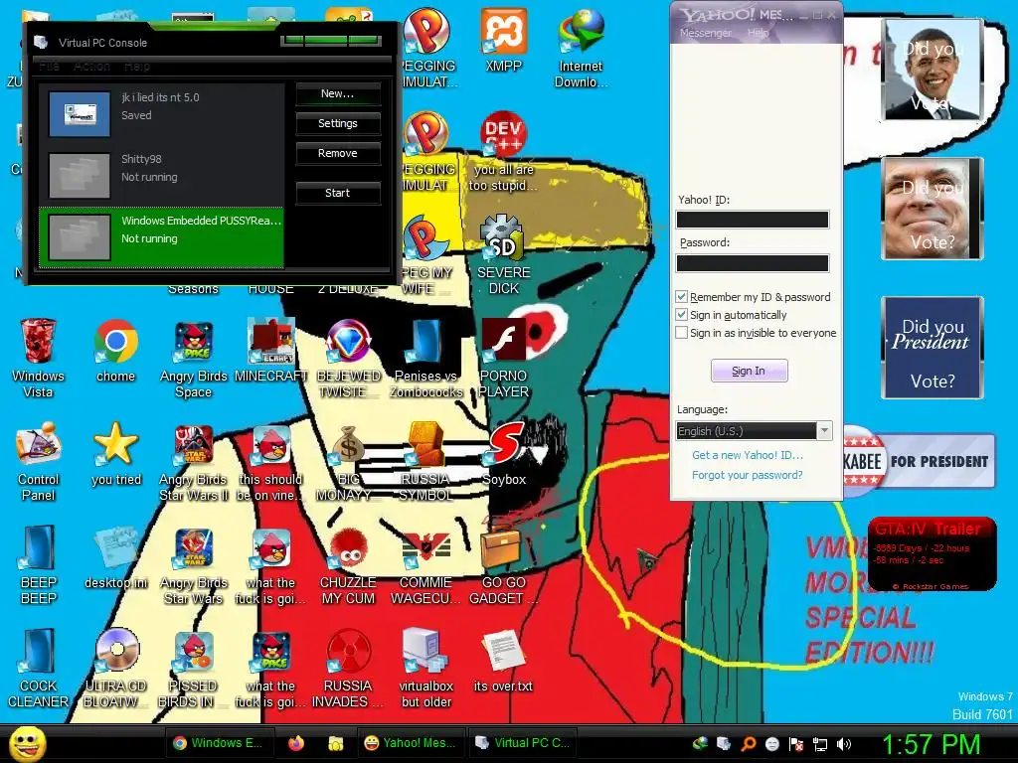Click the Start button in Virtual PC Console

(338, 193)
